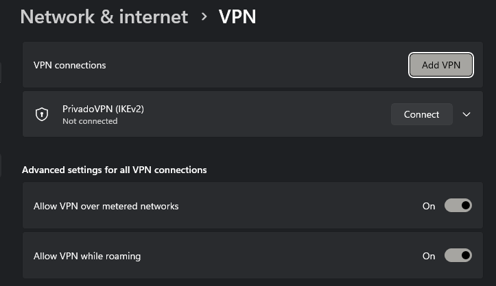
Task: Click the PrivadoVPN shield lock icon
Action: pos(42,114)
